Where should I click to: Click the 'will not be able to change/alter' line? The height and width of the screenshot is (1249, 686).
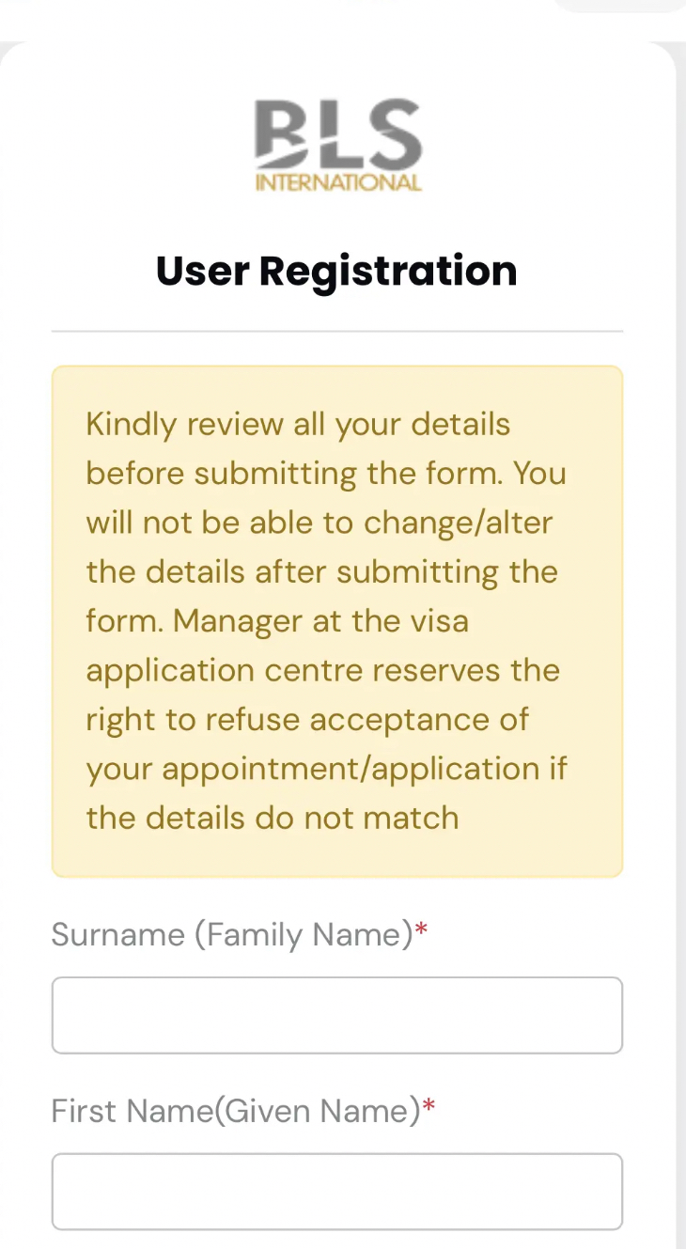pyautogui.click(x=320, y=523)
